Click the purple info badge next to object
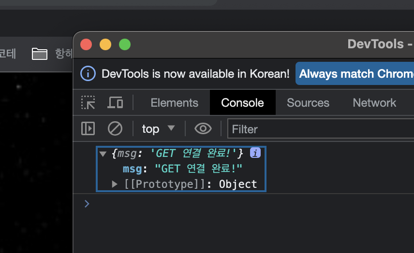 (x=255, y=153)
